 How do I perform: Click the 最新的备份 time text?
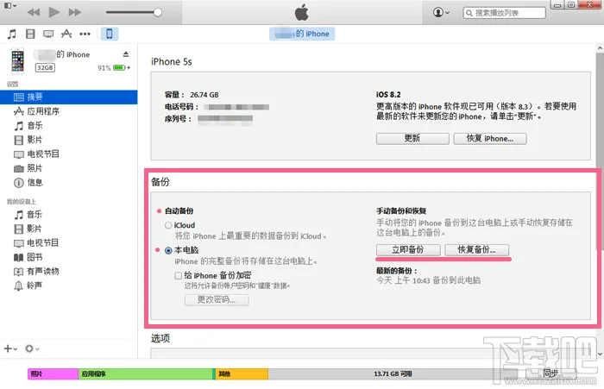pos(428,280)
